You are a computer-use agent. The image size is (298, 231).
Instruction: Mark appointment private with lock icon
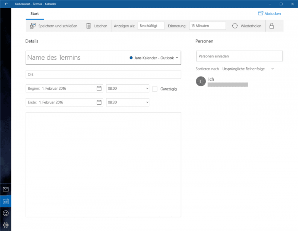[272, 26]
